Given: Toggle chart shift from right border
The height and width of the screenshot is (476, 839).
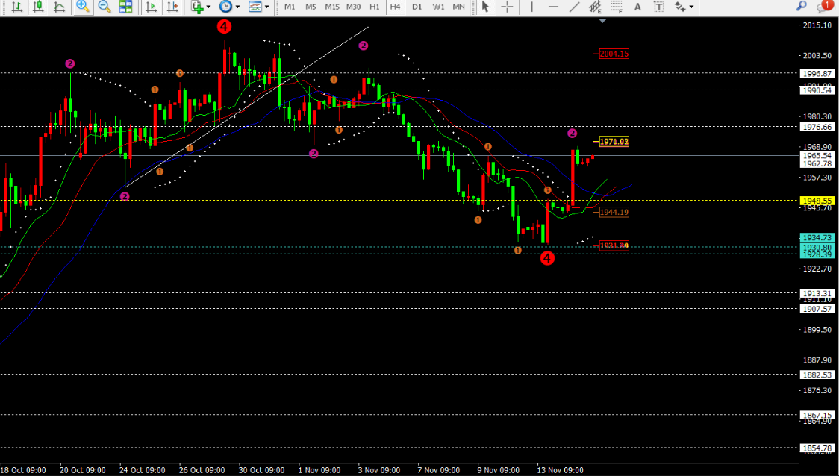Looking at the screenshot, I should (x=173, y=7).
